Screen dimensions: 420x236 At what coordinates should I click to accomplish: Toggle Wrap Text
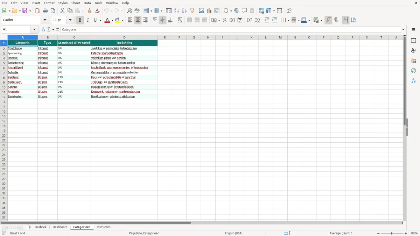180,20
